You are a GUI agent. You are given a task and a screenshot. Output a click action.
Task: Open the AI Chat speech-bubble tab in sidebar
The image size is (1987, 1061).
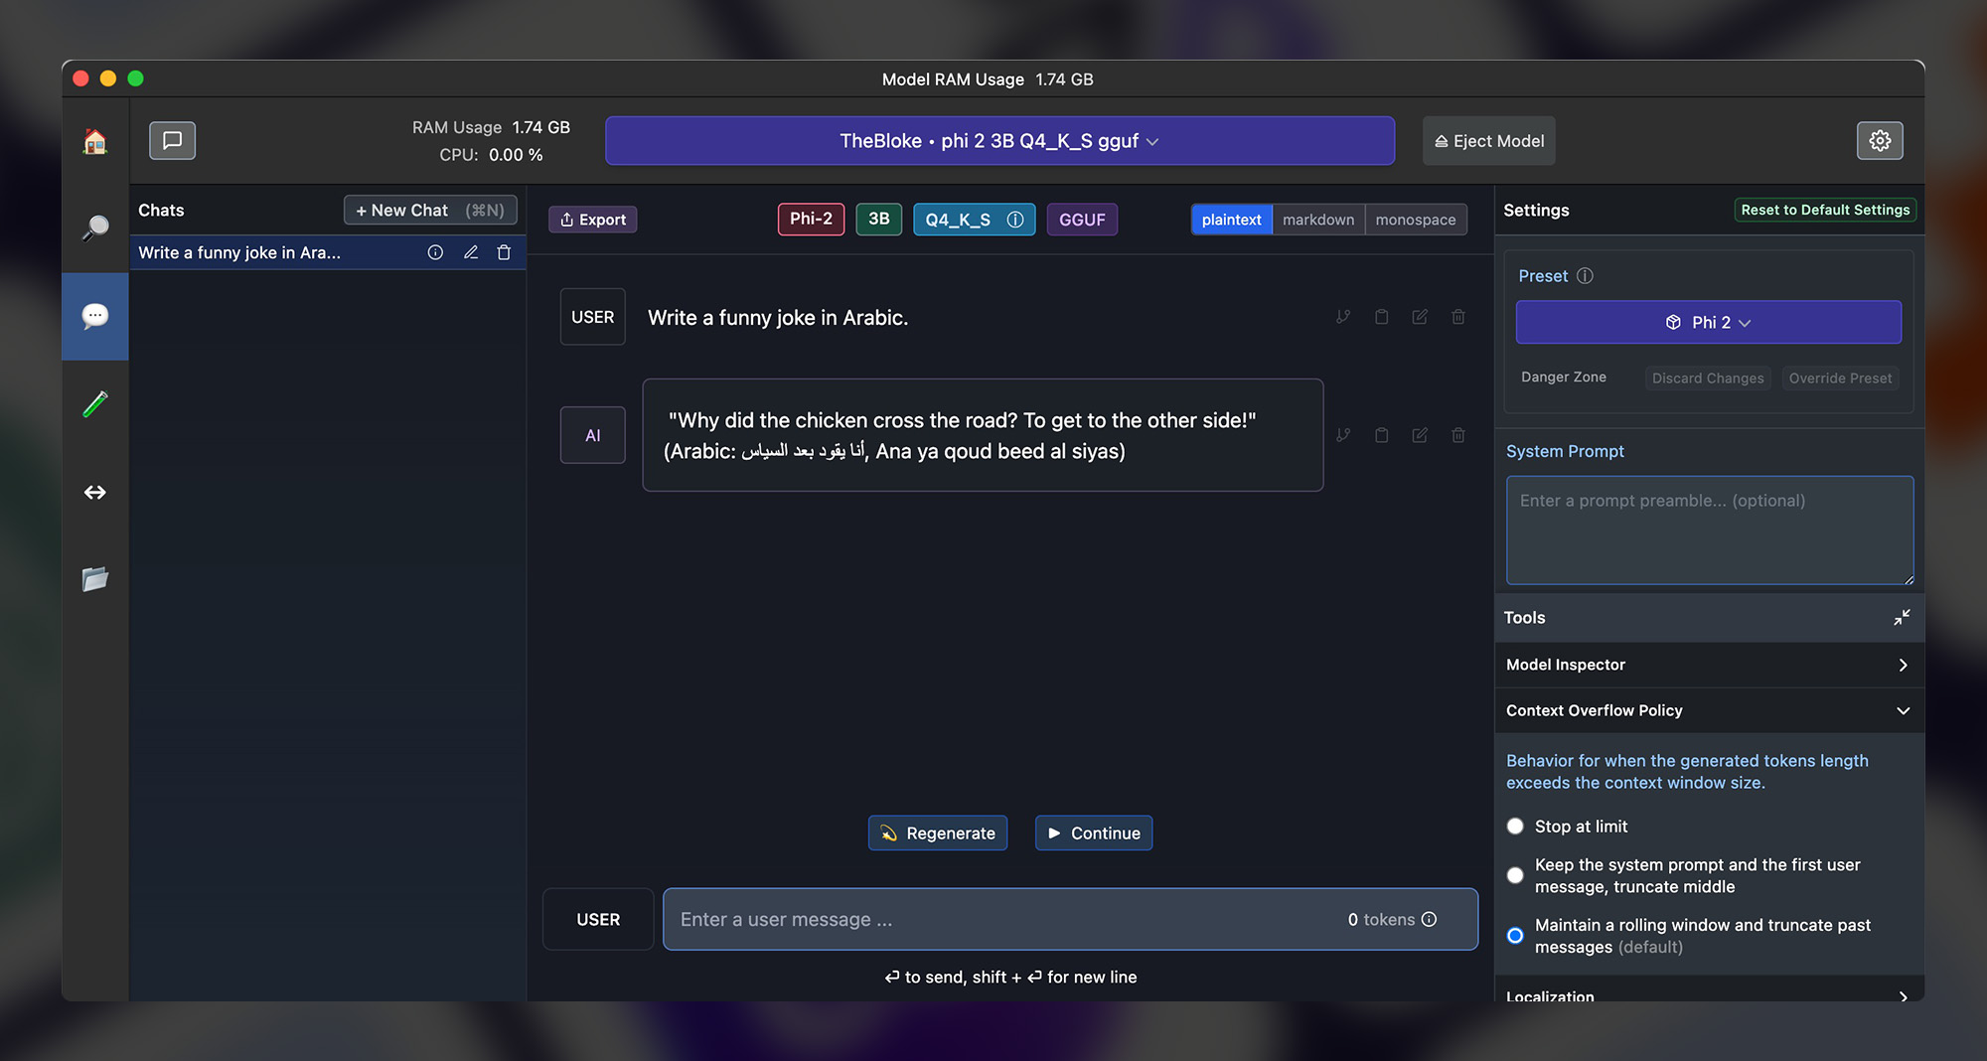[95, 316]
